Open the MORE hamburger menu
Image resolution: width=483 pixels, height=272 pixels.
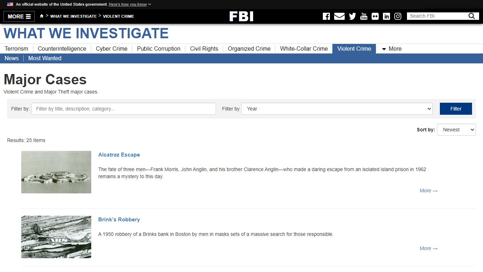pos(19,16)
